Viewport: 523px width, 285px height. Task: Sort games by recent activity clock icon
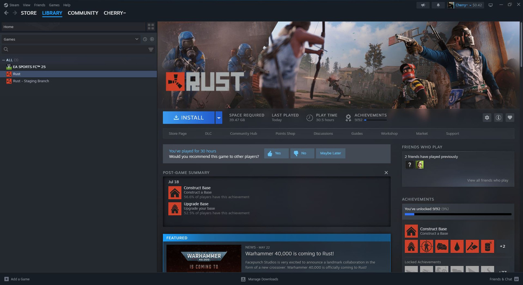point(145,39)
